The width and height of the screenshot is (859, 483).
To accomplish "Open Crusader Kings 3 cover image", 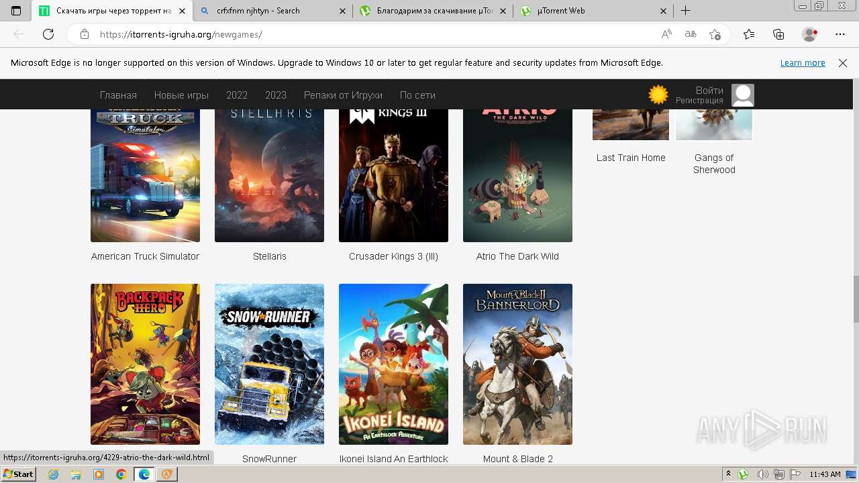I will [x=393, y=175].
